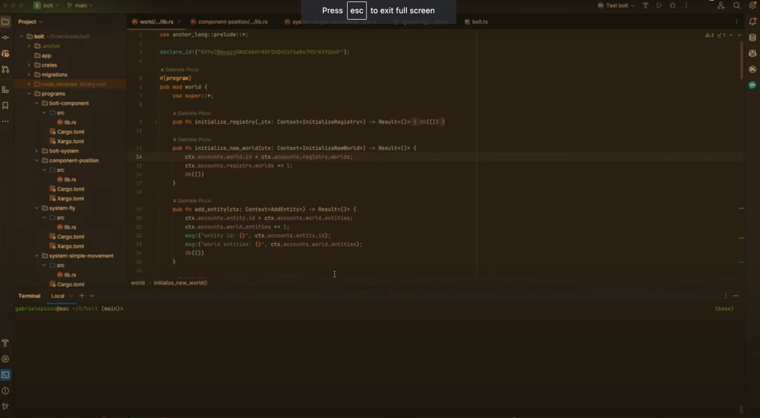Switch to the bolt.ts editor tab

(x=479, y=22)
